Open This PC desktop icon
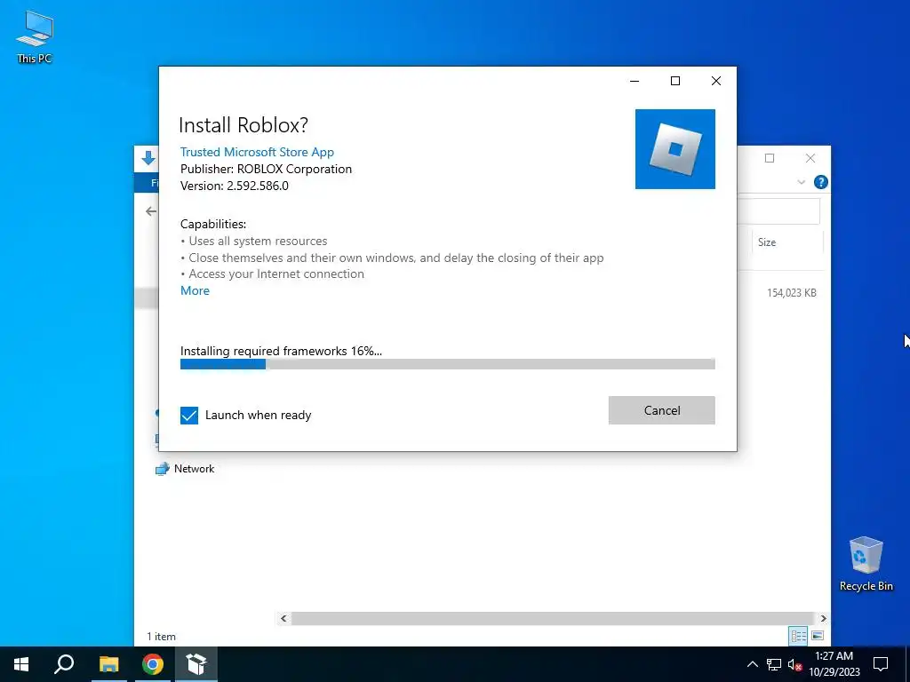 (35, 36)
